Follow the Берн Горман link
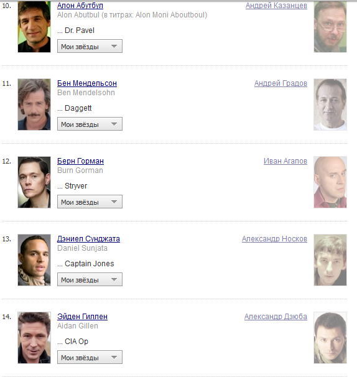The image size is (357, 377). (80, 161)
